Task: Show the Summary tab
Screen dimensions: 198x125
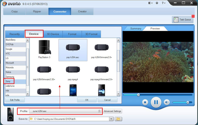Action: click(x=136, y=28)
